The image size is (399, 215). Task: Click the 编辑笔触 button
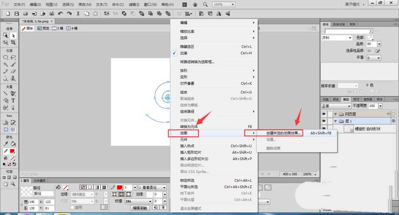click(x=140, y=208)
